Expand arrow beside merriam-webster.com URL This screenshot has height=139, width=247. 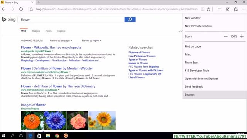coord(70,72)
